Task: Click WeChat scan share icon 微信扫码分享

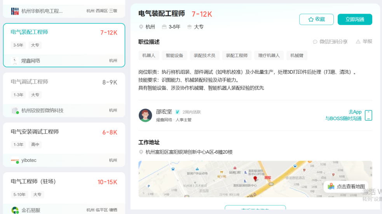Action: click(315, 42)
